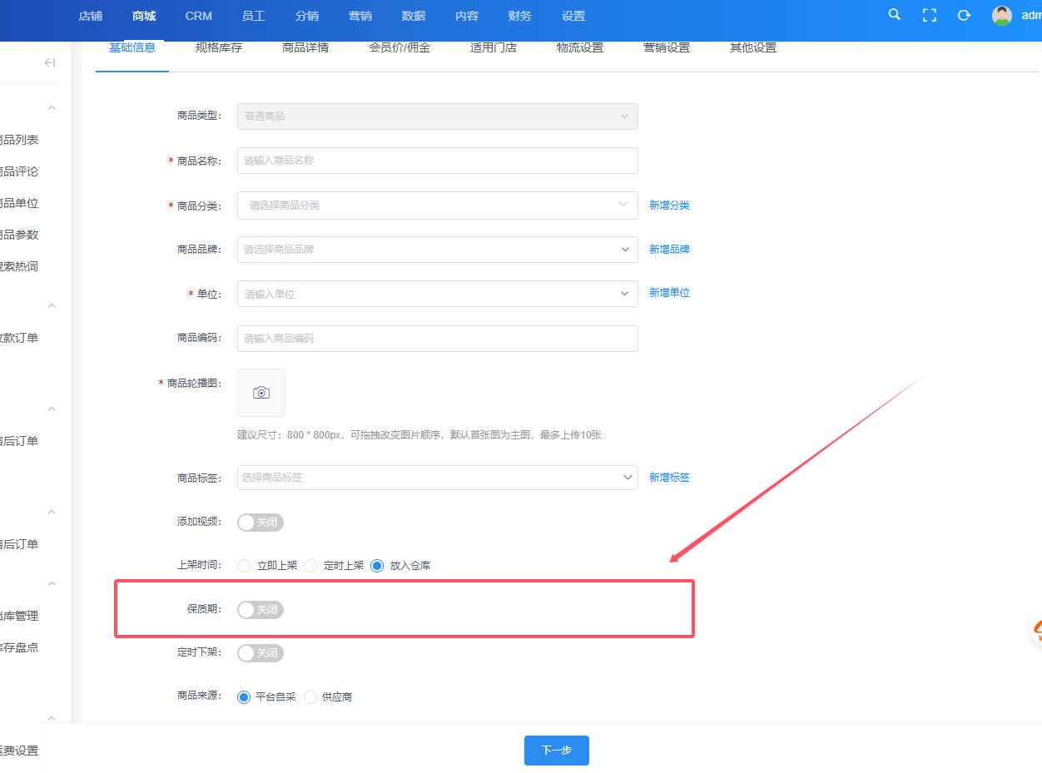This screenshot has width=1042, height=773.
Task: Click the 新增分类 link
Action: point(669,206)
